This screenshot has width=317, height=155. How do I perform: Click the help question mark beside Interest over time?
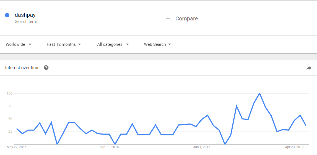tap(46, 68)
